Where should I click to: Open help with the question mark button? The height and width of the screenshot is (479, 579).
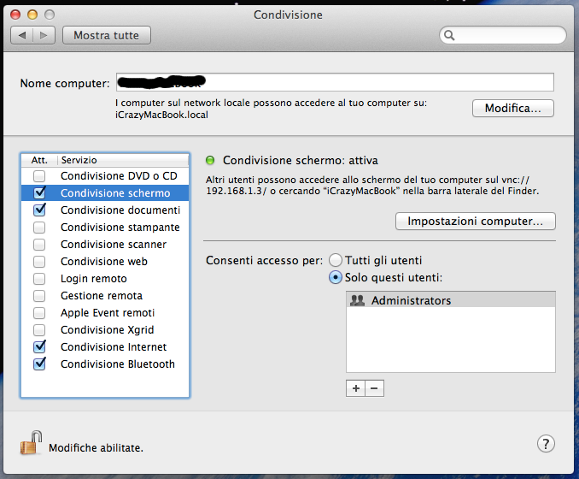click(x=547, y=443)
